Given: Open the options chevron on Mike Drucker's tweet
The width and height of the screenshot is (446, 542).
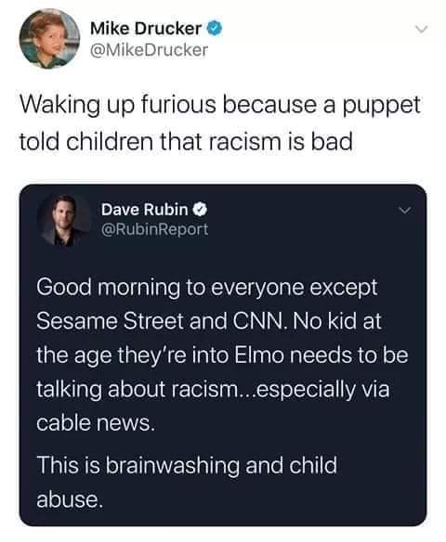Looking at the screenshot, I should click(422, 30).
